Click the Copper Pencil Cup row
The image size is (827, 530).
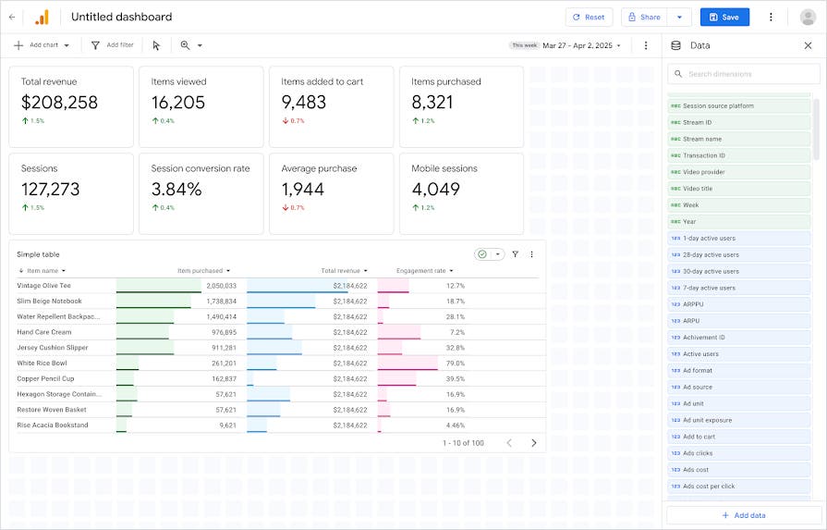277,378
